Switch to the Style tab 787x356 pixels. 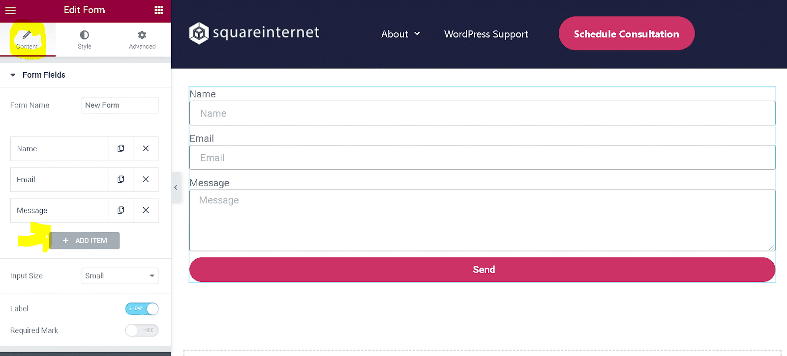pos(84,39)
